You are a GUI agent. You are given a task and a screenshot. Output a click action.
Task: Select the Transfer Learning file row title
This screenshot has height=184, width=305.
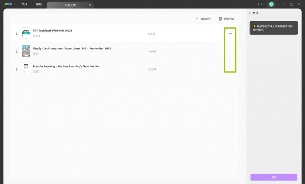(66, 66)
